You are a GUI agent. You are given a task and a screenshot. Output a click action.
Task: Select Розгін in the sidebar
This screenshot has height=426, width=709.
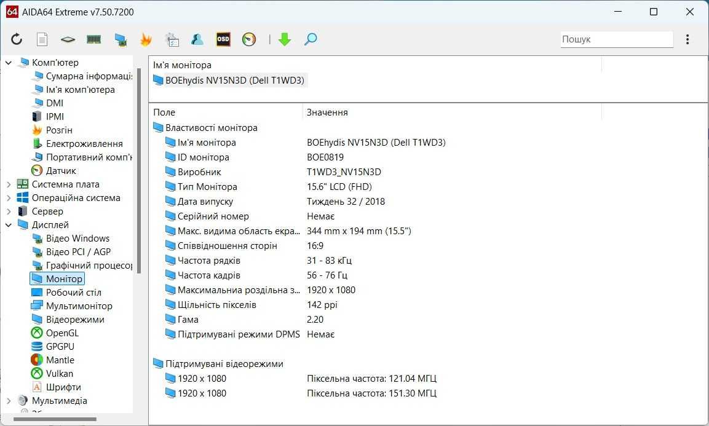tap(52, 130)
